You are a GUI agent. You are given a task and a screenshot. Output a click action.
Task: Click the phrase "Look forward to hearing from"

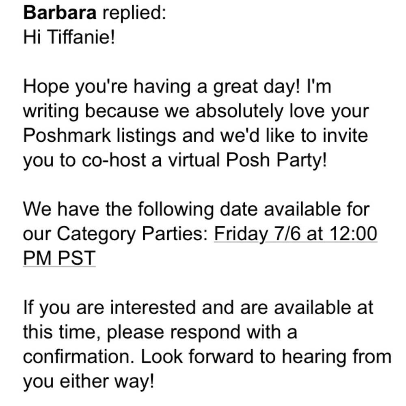point(266,357)
